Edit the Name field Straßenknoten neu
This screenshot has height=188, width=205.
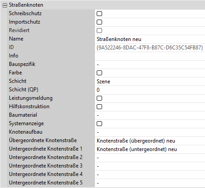coord(150,39)
